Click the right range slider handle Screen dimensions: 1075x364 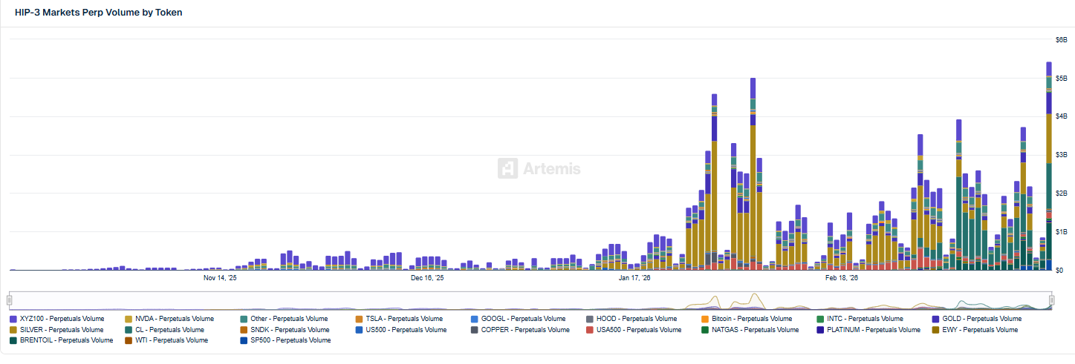click(1053, 300)
